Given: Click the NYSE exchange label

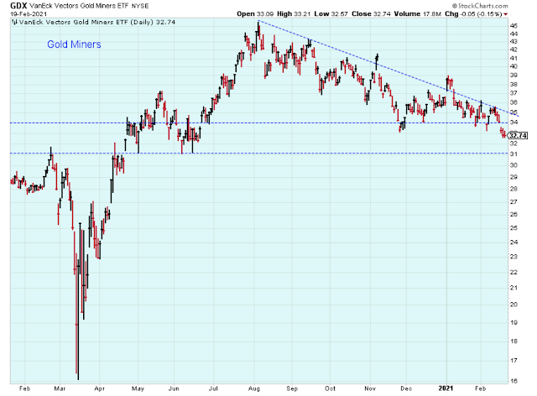Looking at the screenshot, I should (140, 6).
